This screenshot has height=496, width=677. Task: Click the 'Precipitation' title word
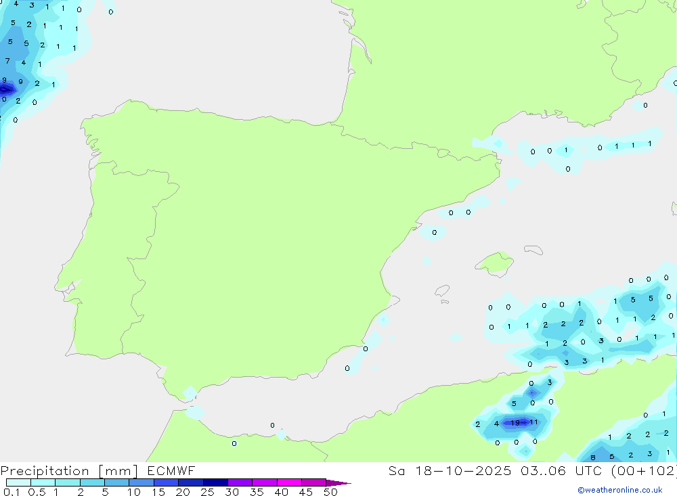(45, 470)
